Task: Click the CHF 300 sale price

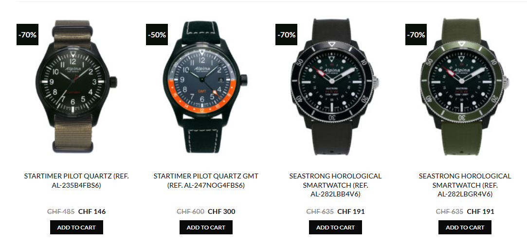Action: coord(221,211)
